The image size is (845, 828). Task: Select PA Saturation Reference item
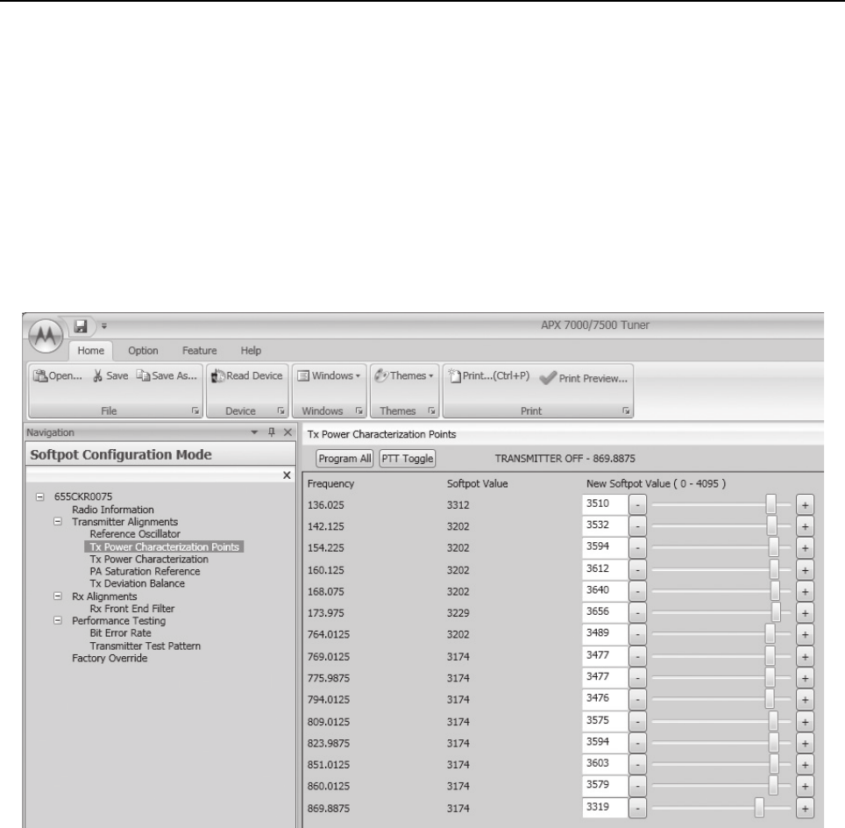pyautogui.click(x=145, y=571)
